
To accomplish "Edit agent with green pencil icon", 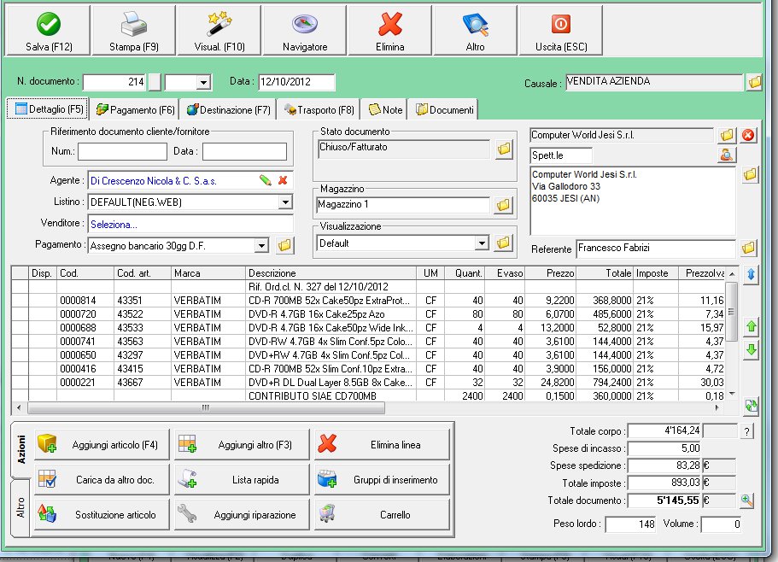I will (x=266, y=180).
